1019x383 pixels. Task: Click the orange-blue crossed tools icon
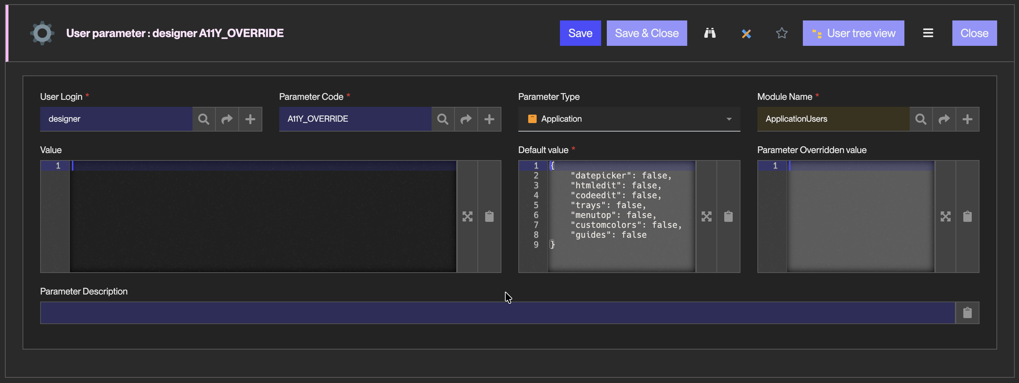point(746,34)
